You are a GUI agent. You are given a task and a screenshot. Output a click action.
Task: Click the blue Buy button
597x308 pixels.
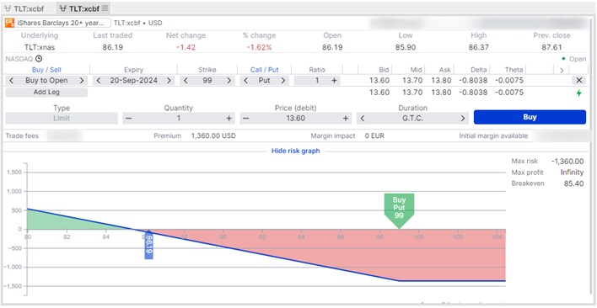(530, 117)
